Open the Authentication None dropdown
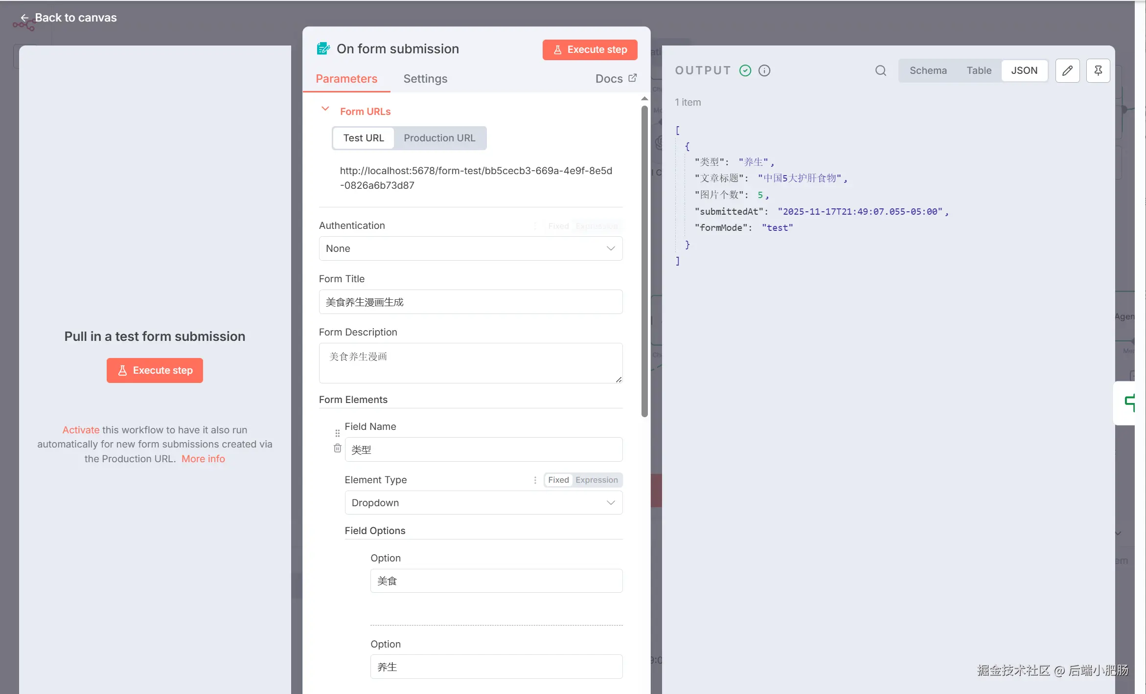Viewport: 1146px width, 694px height. pyautogui.click(x=470, y=248)
